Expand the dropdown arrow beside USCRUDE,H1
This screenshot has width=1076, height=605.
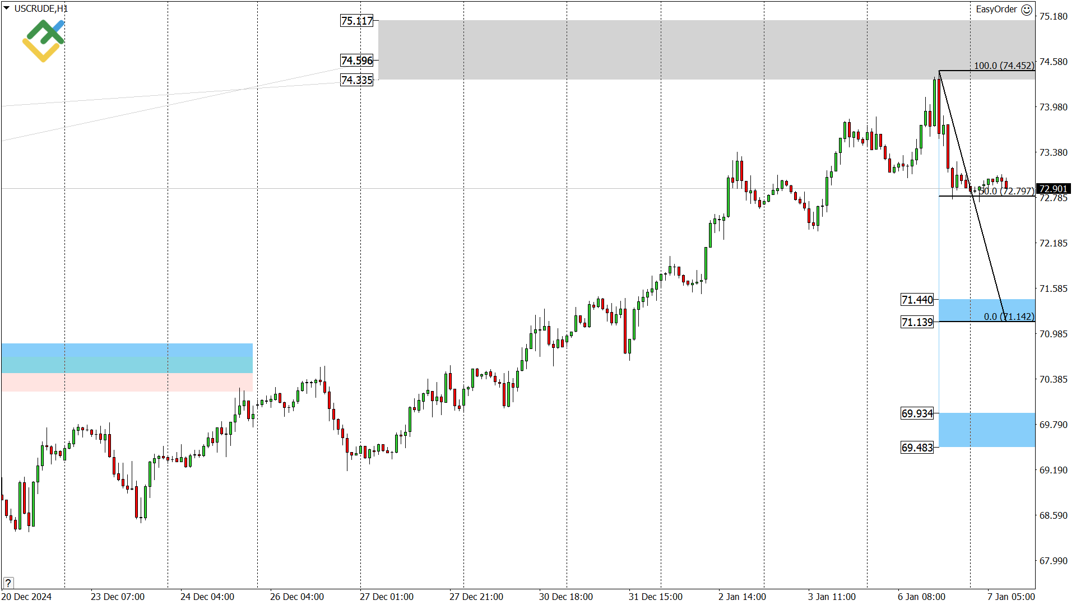point(7,8)
